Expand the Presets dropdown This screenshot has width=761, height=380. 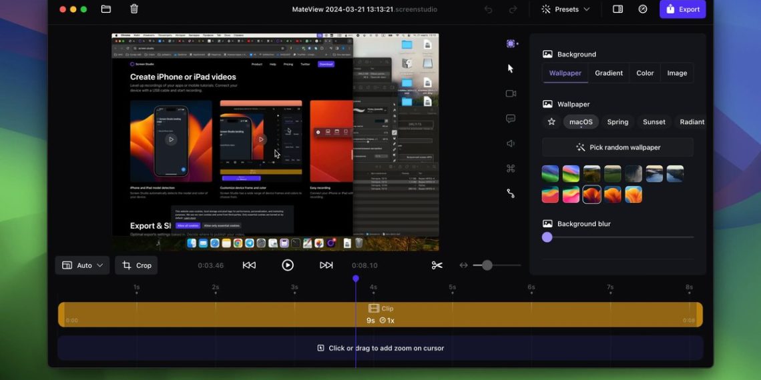(566, 9)
